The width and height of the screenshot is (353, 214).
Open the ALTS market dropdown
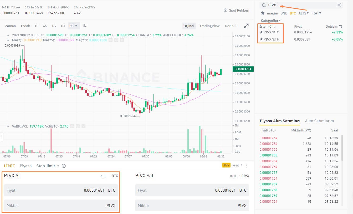303,13
